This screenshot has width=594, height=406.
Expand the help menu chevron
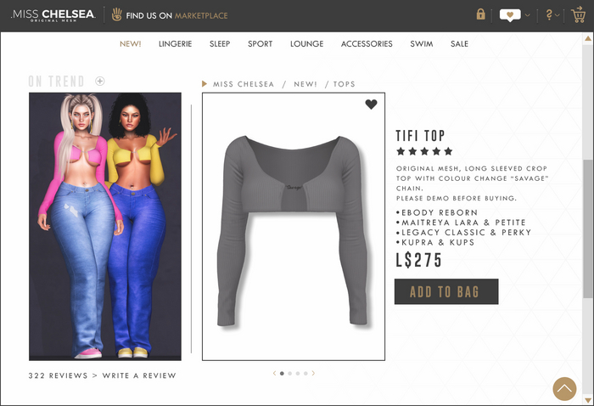click(x=557, y=15)
